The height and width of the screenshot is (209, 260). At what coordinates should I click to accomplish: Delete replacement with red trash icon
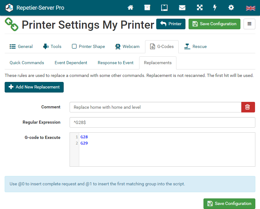point(248,107)
